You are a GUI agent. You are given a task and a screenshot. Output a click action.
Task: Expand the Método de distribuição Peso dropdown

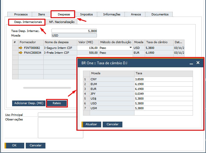tap(131, 48)
